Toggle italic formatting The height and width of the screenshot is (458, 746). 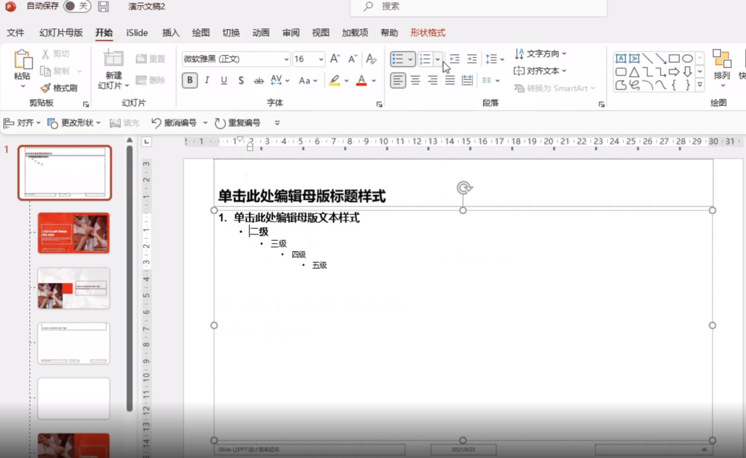pyautogui.click(x=206, y=81)
